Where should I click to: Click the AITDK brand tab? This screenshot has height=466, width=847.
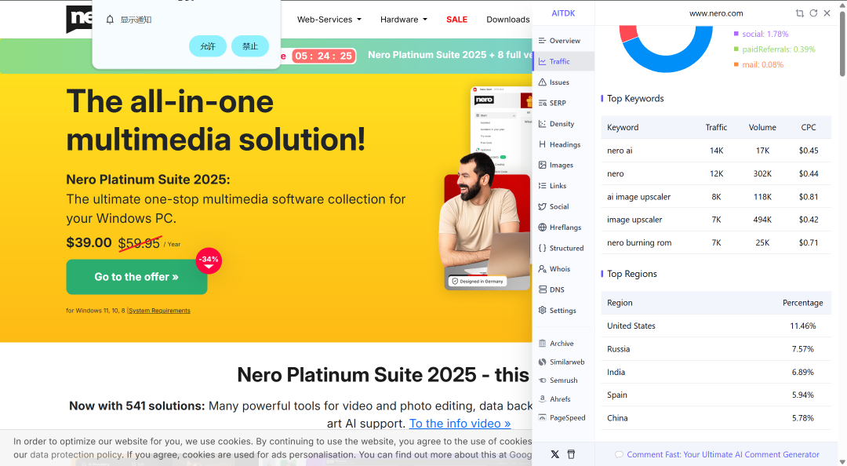point(563,13)
